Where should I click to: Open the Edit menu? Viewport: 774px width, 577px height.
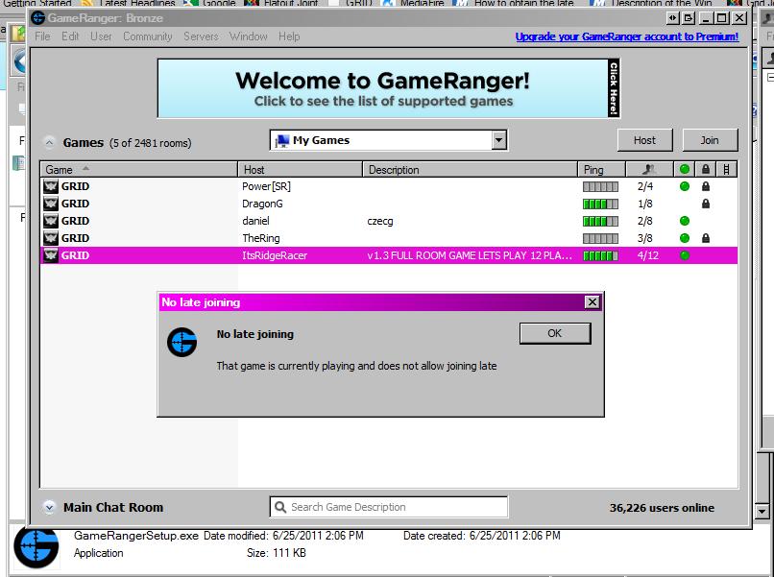click(x=70, y=36)
